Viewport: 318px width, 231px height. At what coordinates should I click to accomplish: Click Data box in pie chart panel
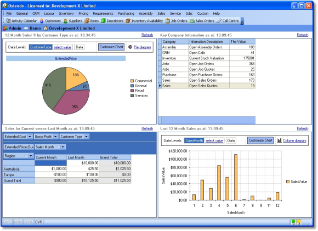(x=79, y=47)
